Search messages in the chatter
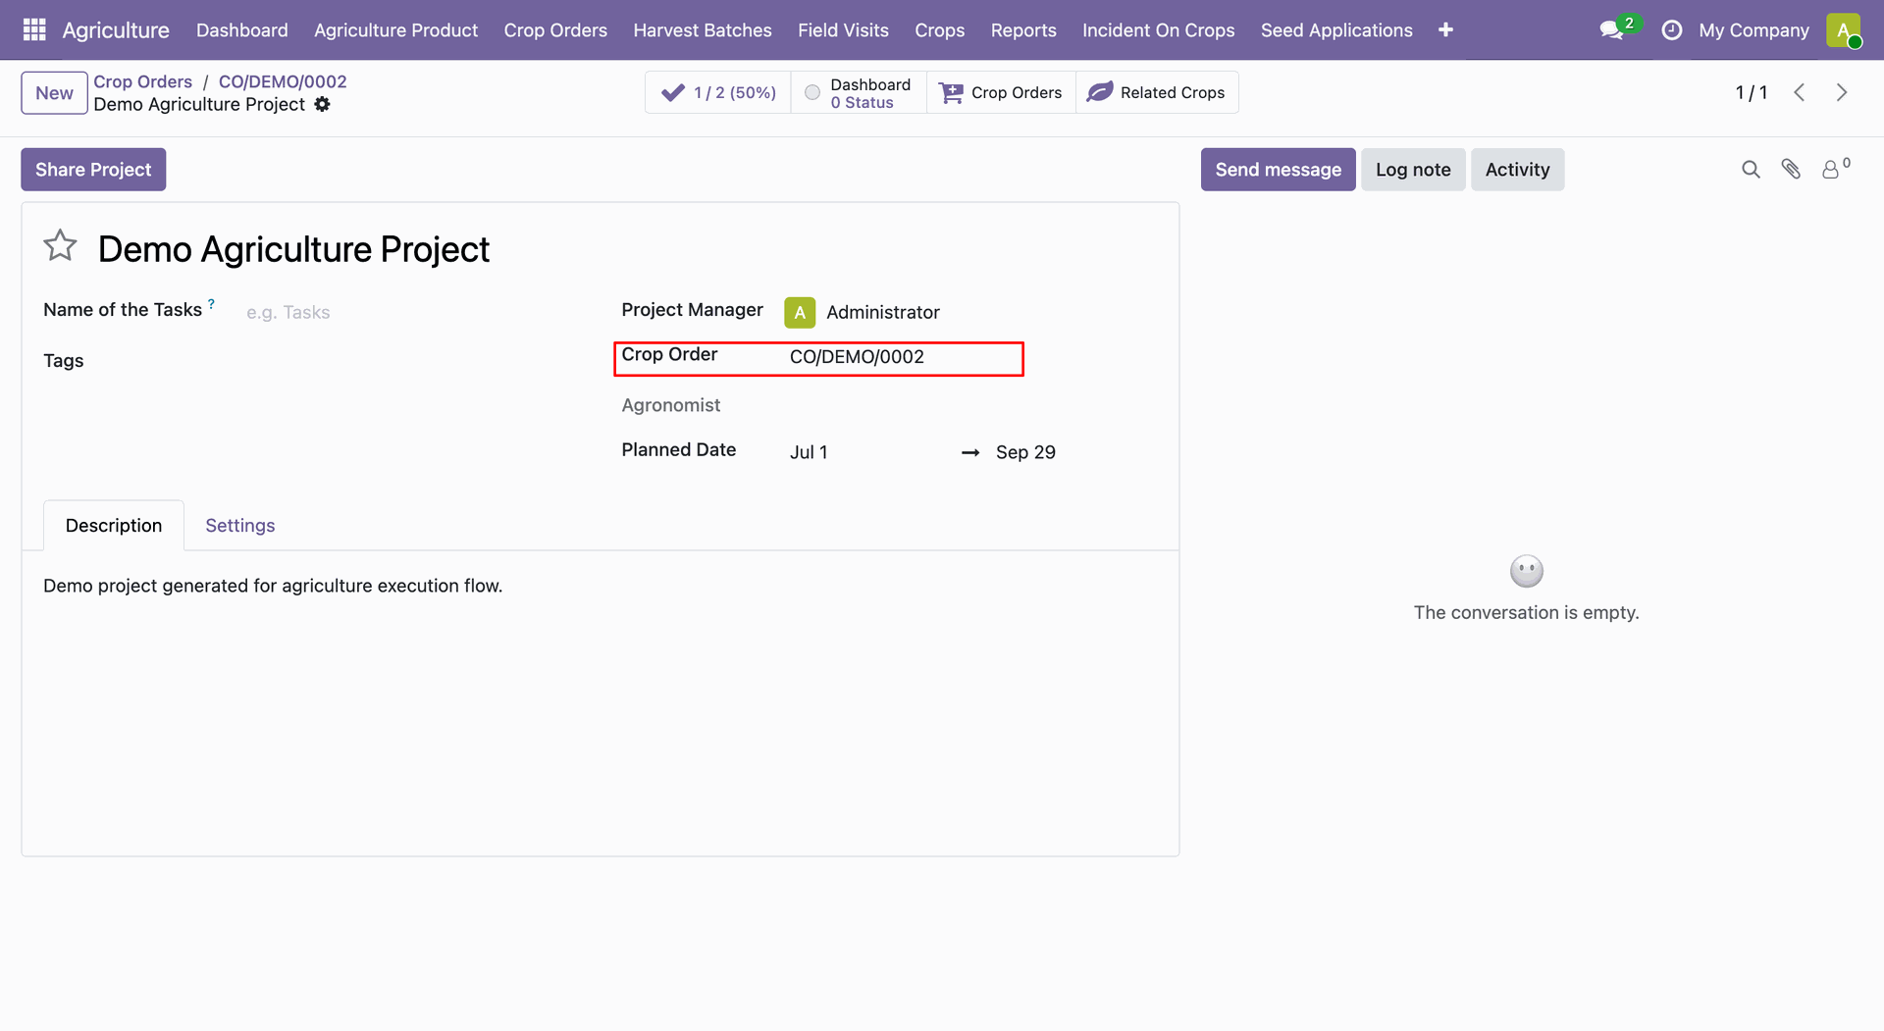 [x=1751, y=170]
